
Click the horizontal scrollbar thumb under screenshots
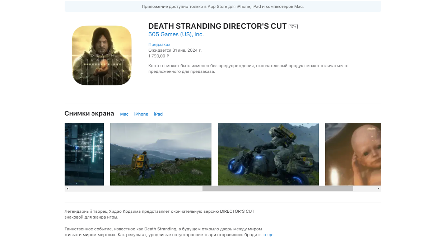tap(278, 188)
